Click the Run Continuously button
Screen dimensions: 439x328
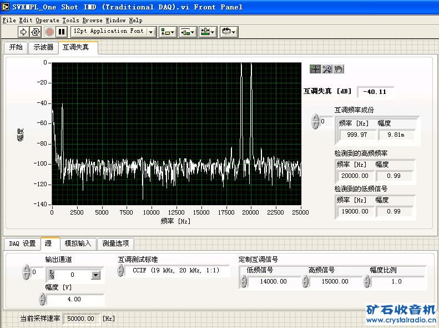[36, 32]
